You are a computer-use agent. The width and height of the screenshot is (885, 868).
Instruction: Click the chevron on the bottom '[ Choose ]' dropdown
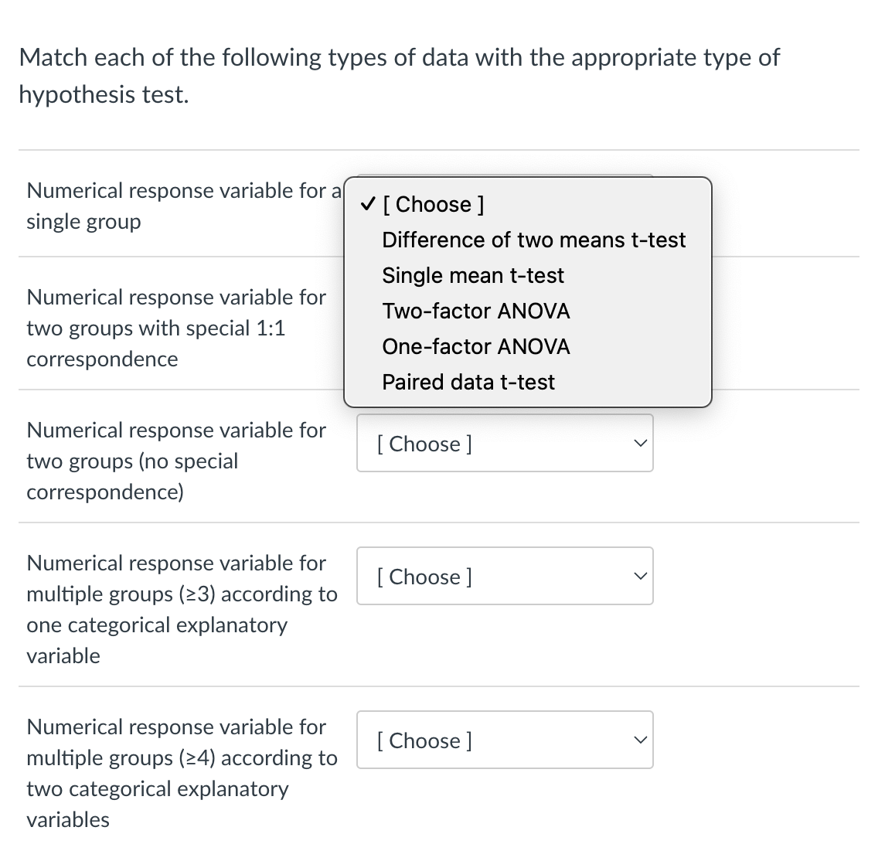[639, 740]
